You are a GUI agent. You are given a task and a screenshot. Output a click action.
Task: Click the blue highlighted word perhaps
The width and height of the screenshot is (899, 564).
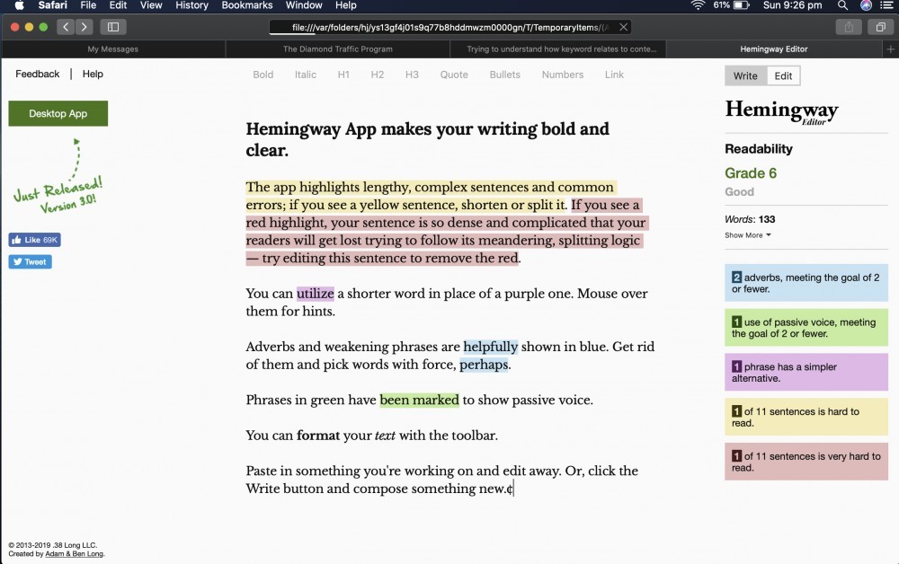(x=484, y=365)
